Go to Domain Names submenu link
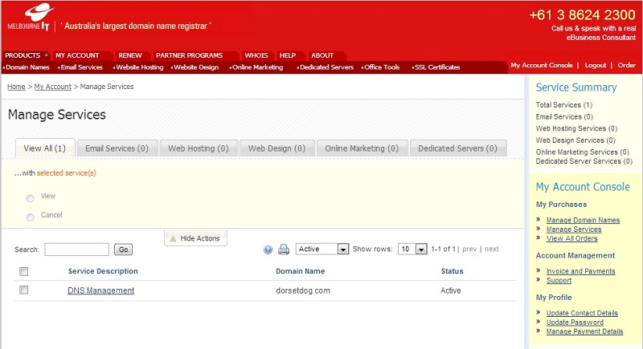 (x=27, y=67)
